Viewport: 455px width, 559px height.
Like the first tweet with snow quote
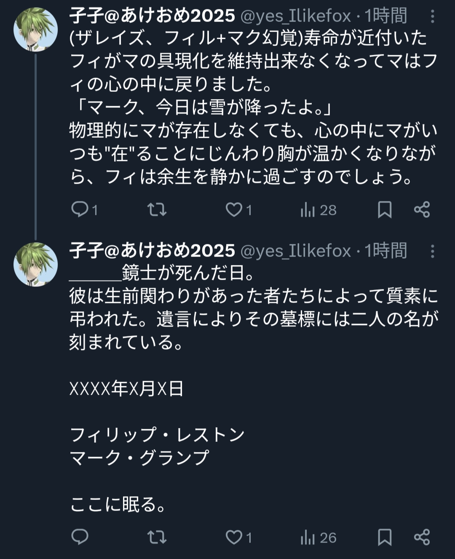click(234, 209)
